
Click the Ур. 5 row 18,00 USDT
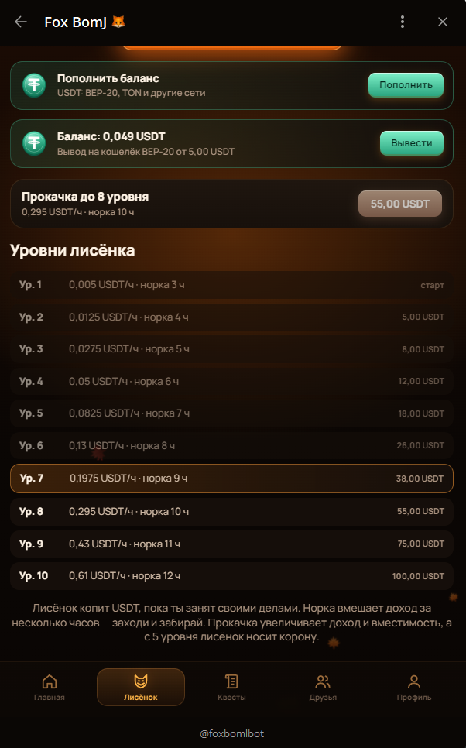(231, 413)
